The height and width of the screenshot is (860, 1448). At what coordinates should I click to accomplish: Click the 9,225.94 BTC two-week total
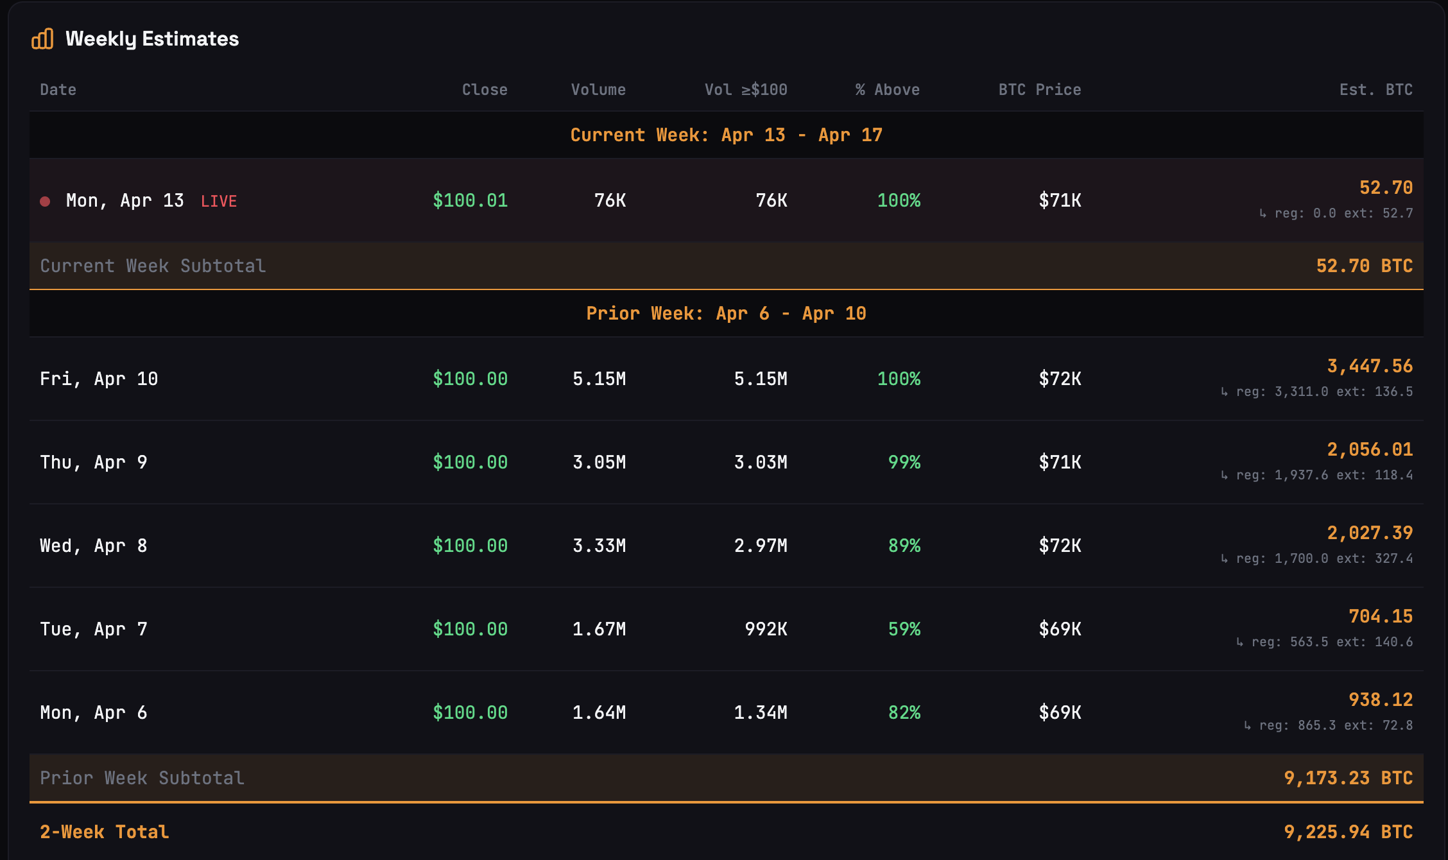pos(1348,832)
